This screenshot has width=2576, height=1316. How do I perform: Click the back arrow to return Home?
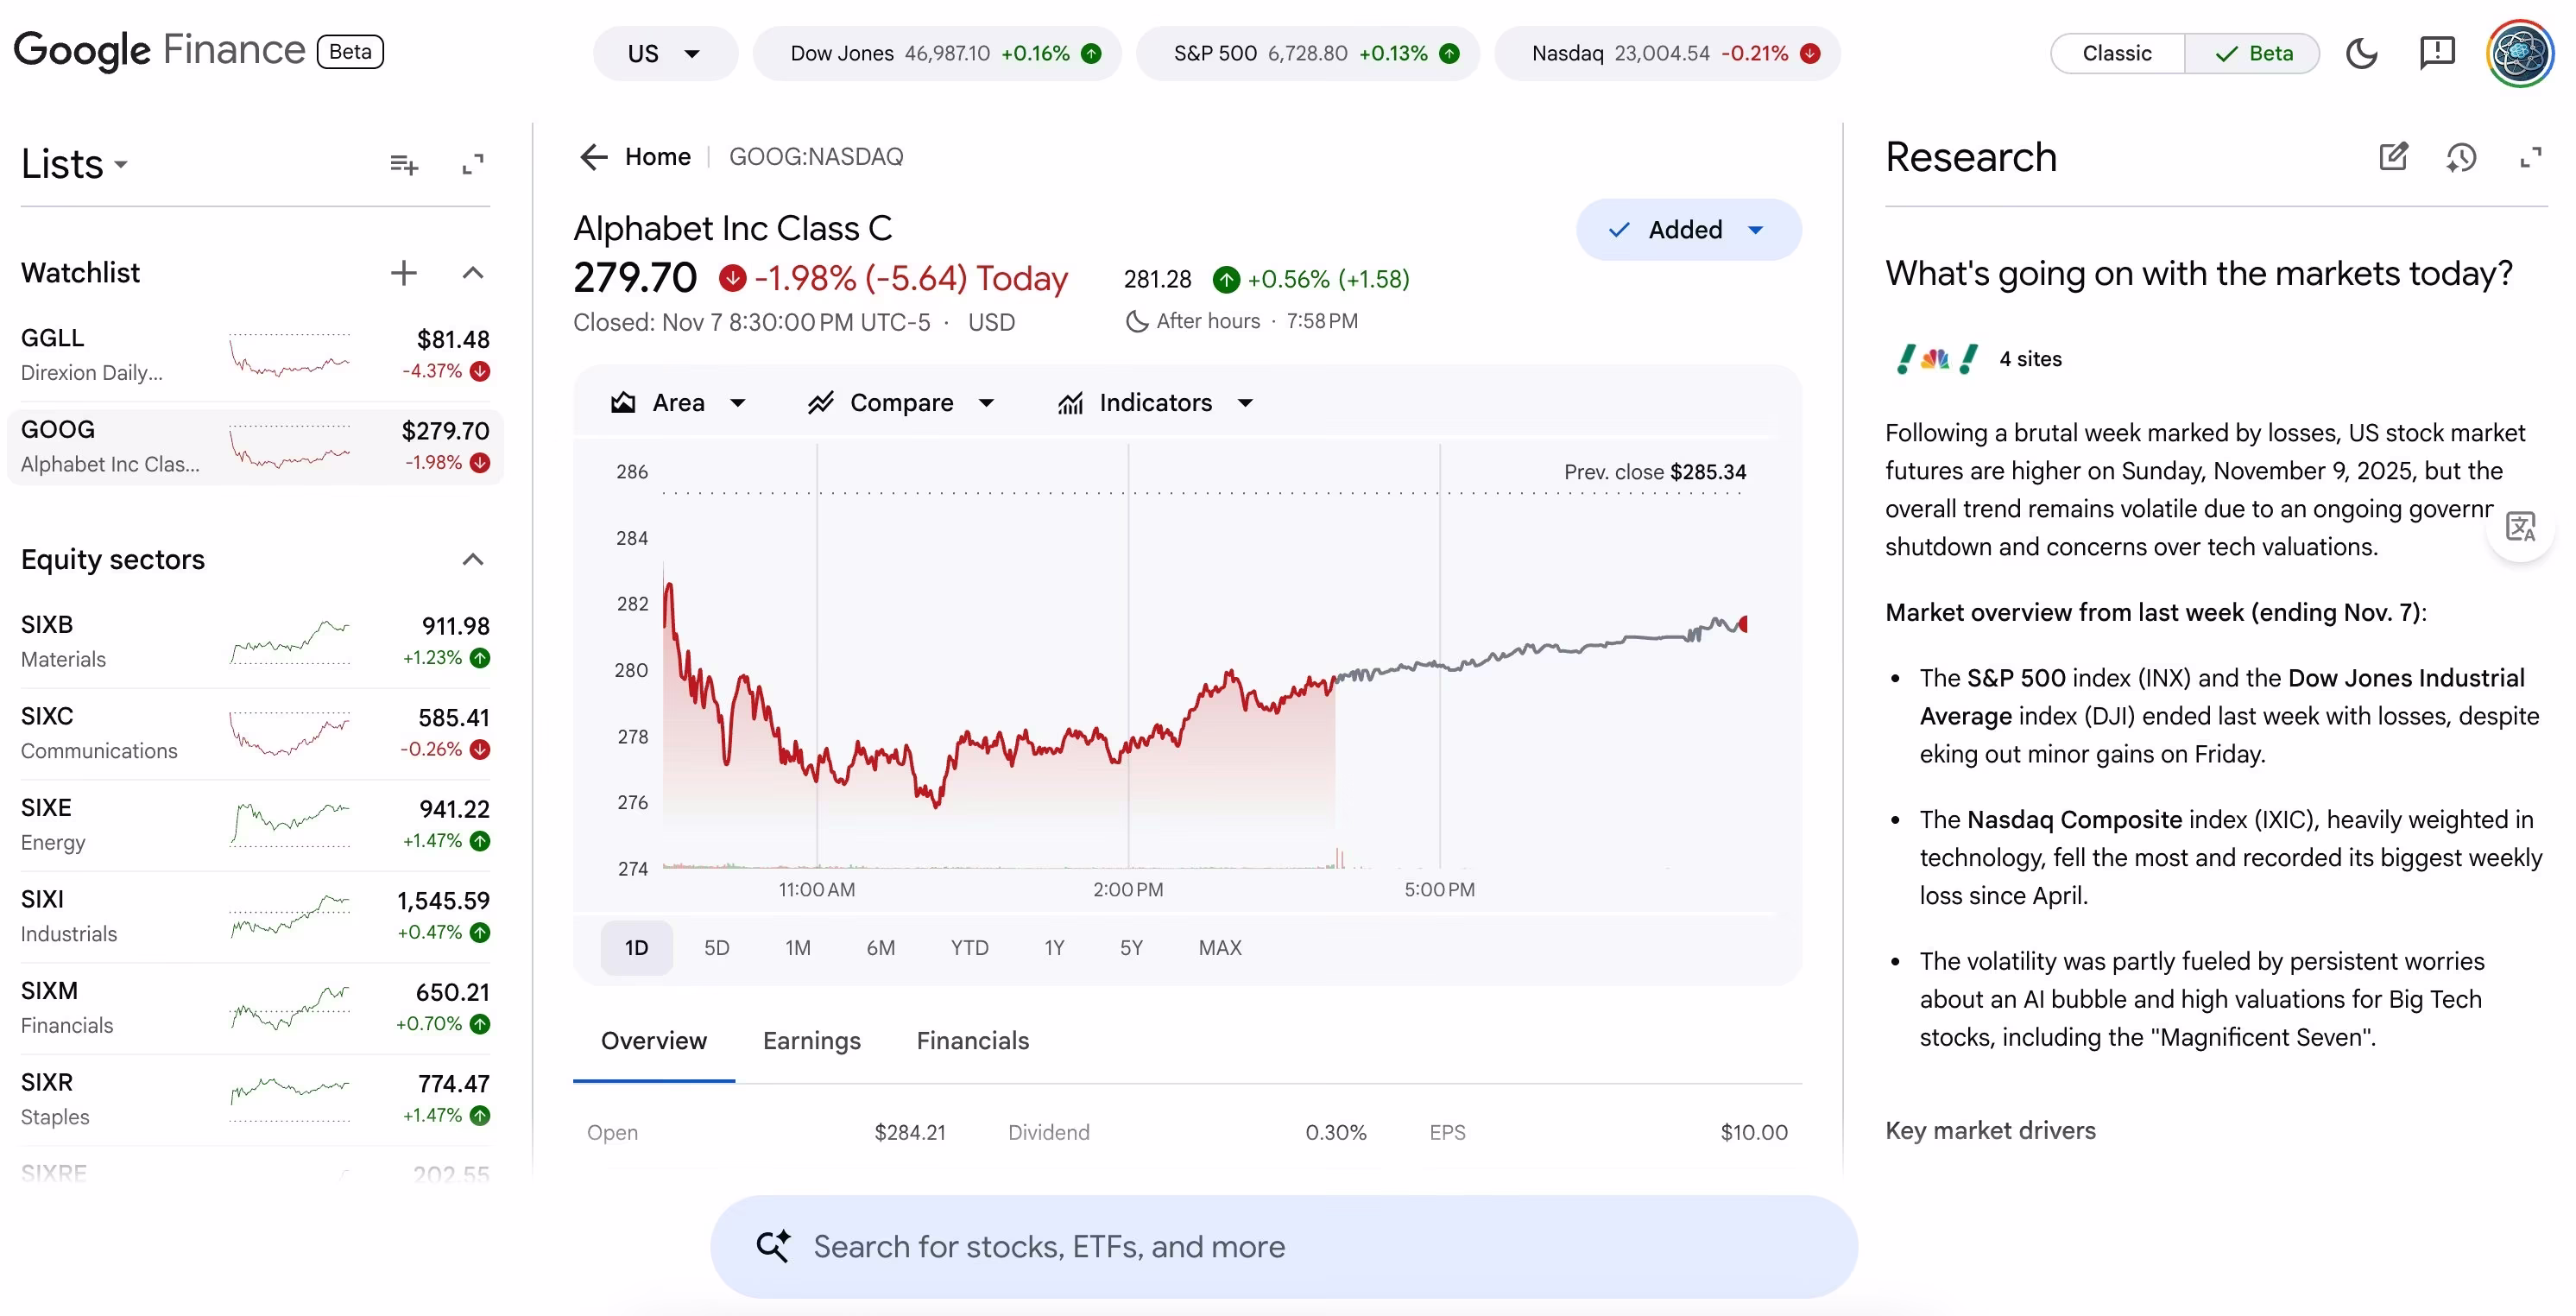(593, 156)
